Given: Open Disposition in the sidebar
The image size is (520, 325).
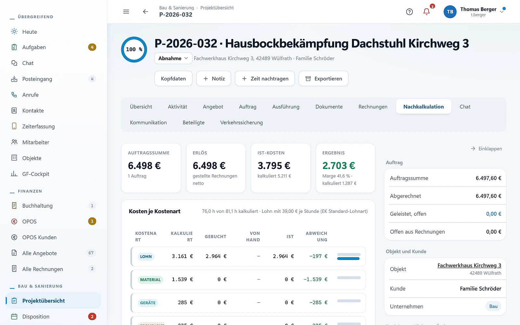Looking at the screenshot, I should click(x=53, y=317).
